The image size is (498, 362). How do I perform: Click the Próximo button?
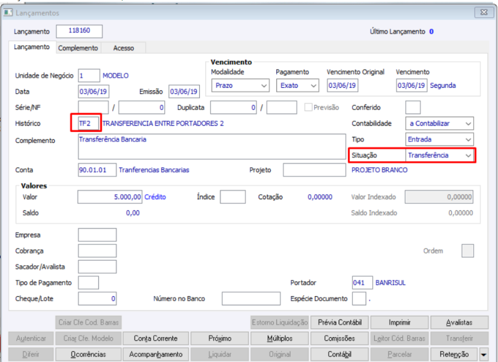pyautogui.click(x=220, y=338)
